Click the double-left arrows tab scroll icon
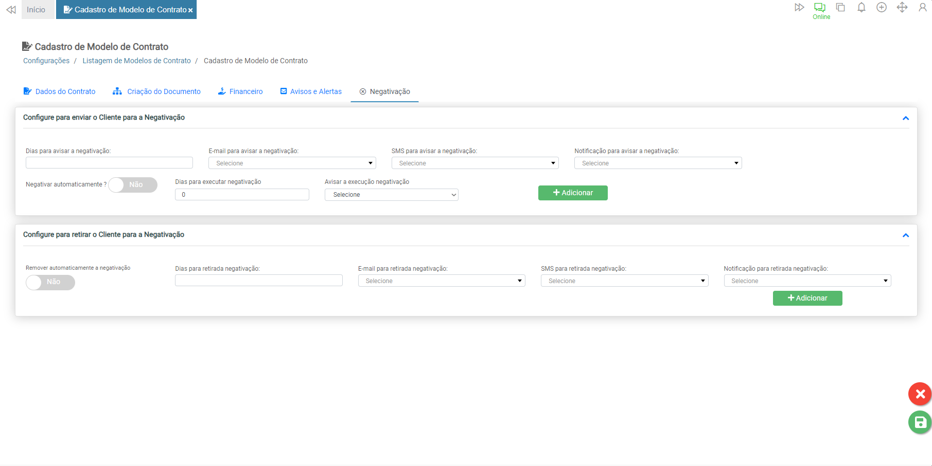932x466 pixels. point(11,10)
